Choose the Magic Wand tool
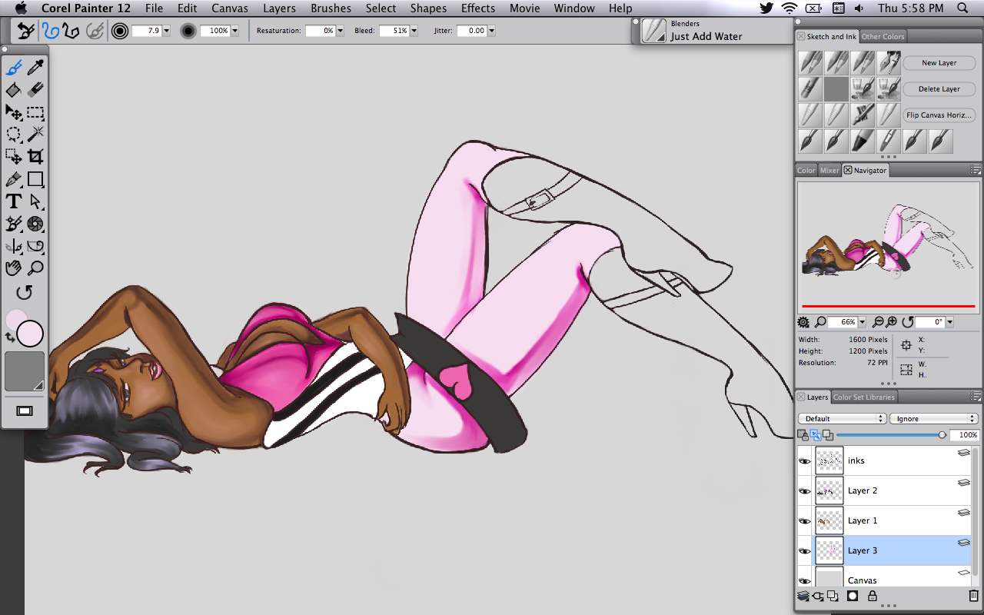This screenshot has height=615, width=984. [35, 135]
